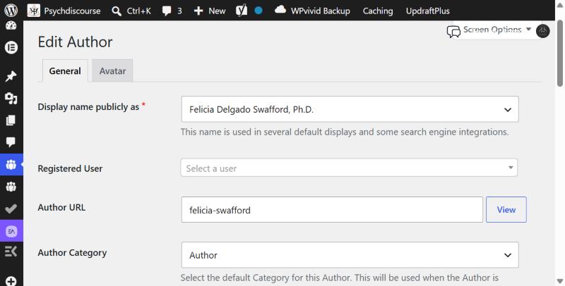The image size is (565, 286).
Task: Open the comments bubble showing 3
Action: pos(172,11)
